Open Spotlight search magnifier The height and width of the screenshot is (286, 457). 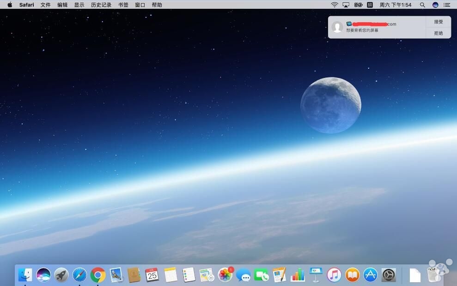coord(422,5)
